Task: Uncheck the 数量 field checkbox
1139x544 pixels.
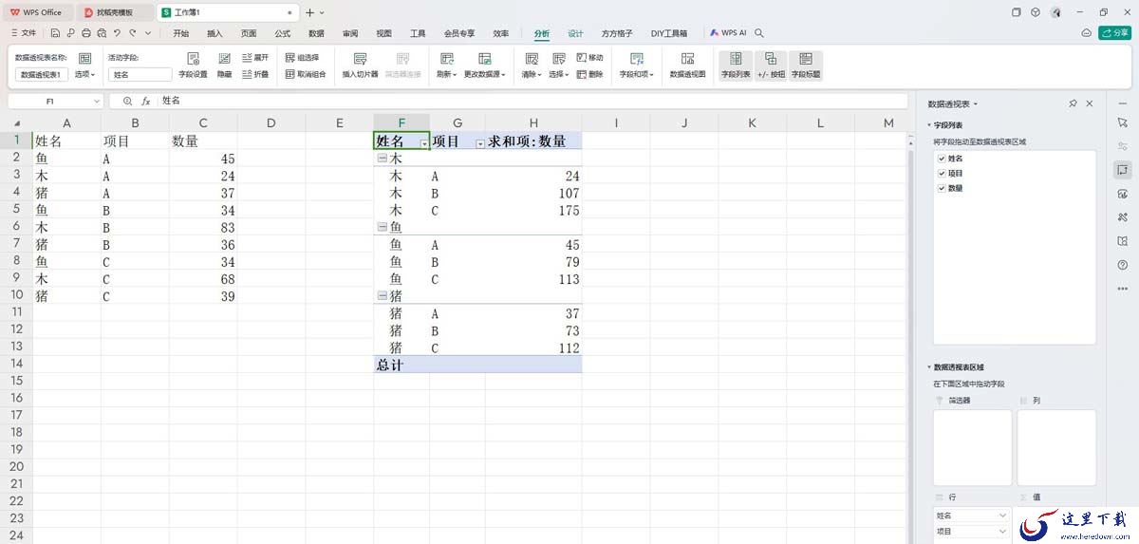Action: point(942,188)
